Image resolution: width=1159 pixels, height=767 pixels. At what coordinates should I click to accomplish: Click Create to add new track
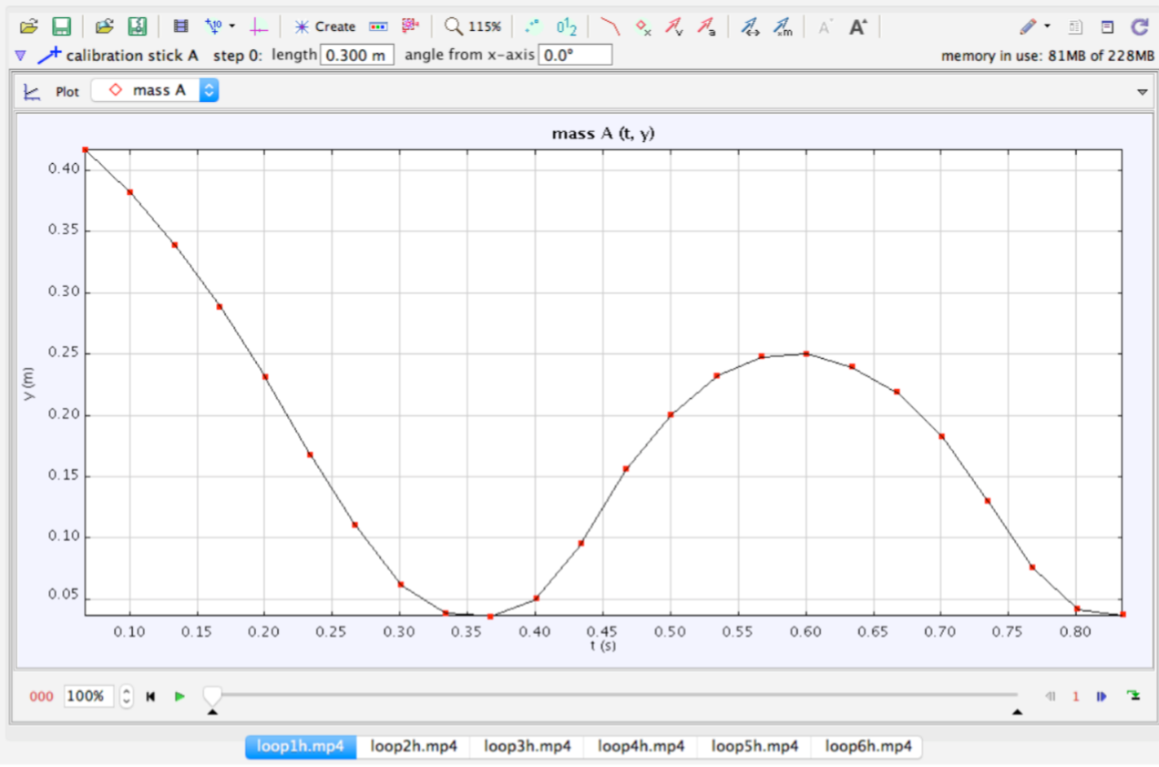[323, 26]
